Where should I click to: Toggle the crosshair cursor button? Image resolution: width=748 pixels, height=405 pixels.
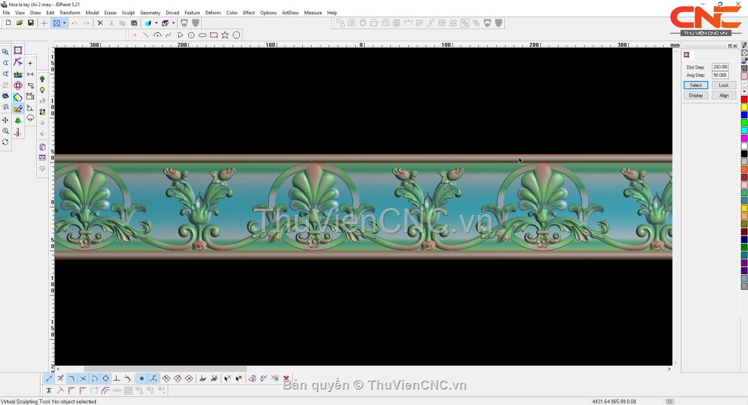[x=44, y=23]
